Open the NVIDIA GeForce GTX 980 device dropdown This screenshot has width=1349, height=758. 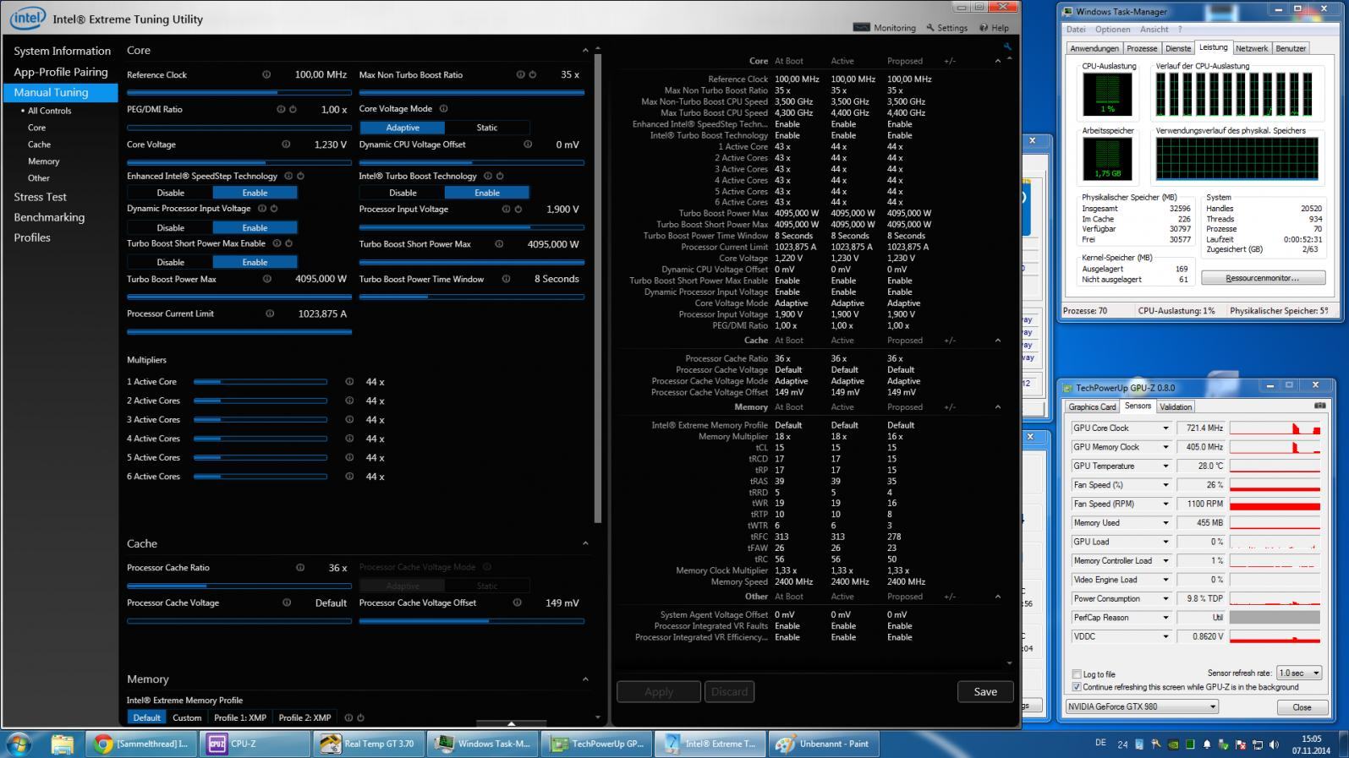(1142, 706)
